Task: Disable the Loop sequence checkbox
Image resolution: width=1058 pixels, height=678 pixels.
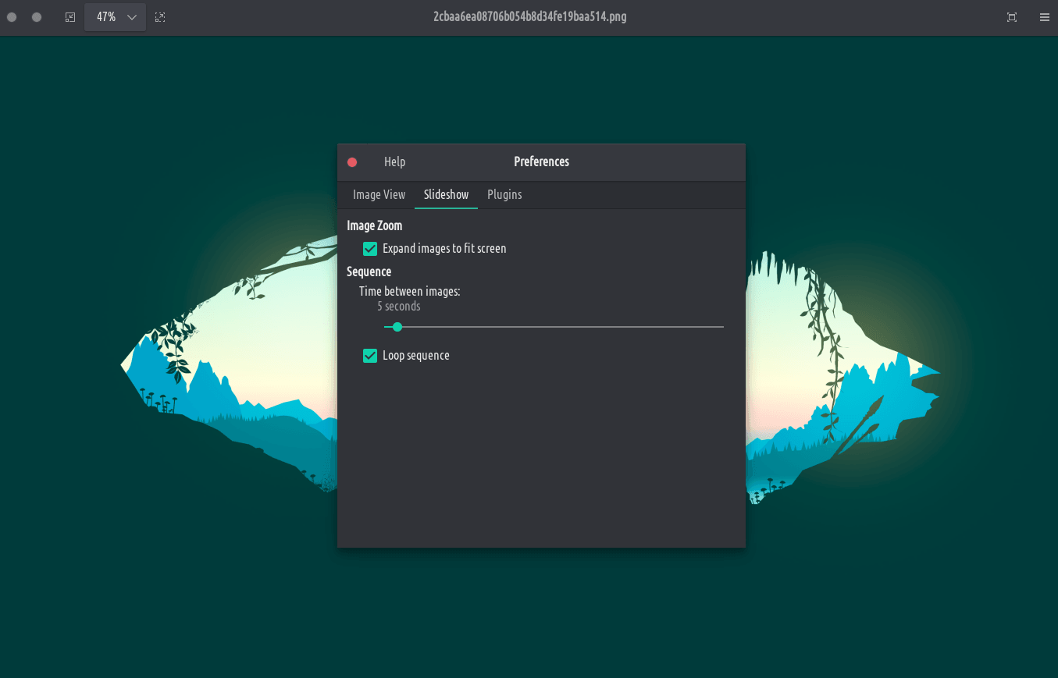Action: 370,356
